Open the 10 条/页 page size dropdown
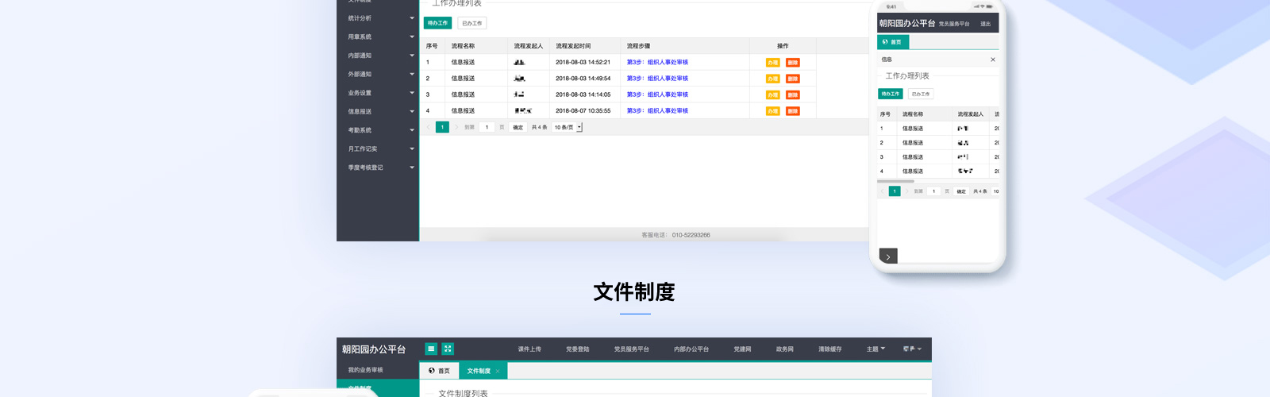 pyautogui.click(x=568, y=127)
